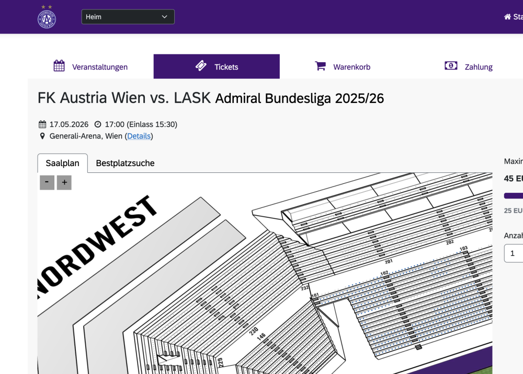The height and width of the screenshot is (374, 523).
Task: Click the calendar icon beside Veranstaltungen
Action: pyautogui.click(x=59, y=66)
